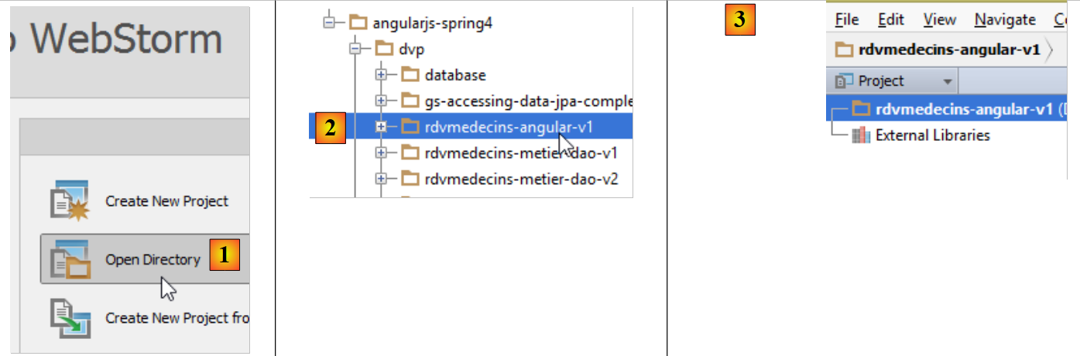The height and width of the screenshot is (356, 1080).
Task: Click the Project tool window icon
Action: point(843,80)
